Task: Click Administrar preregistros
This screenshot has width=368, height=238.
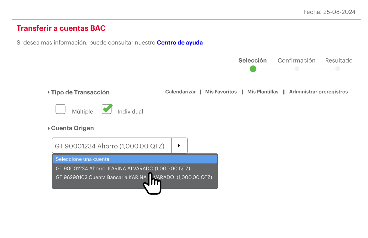Action: [318, 92]
